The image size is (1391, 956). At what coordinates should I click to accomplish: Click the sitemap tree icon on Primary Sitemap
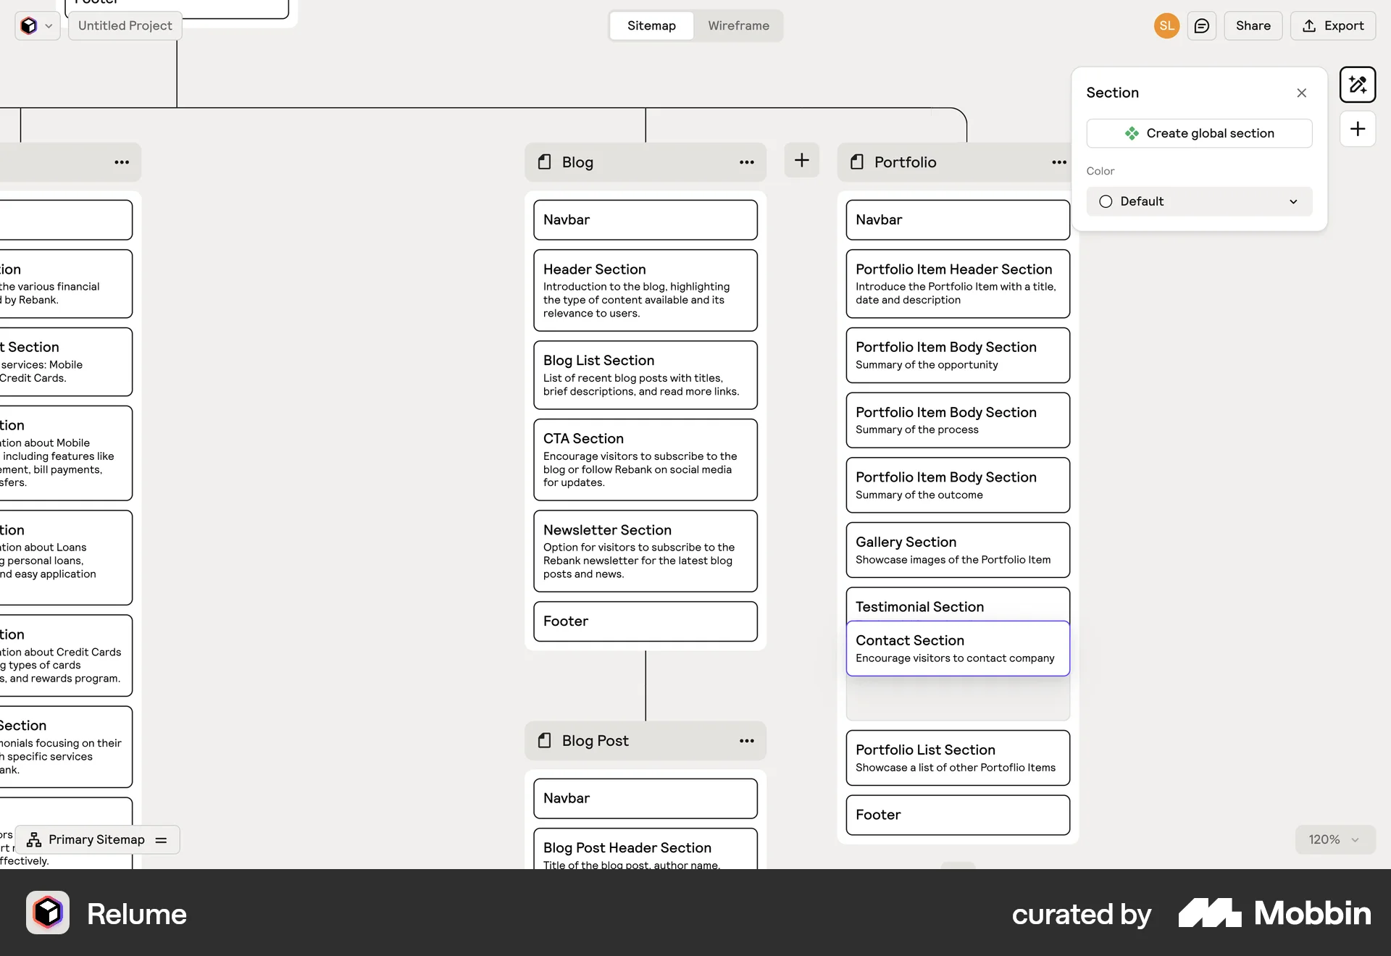(34, 840)
